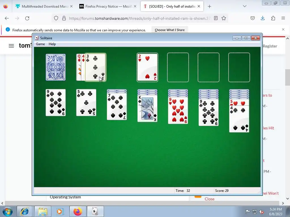Screen dimensions: 290x217
Task: Open the taskbar clock and date
Action: click(x=276, y=212)
